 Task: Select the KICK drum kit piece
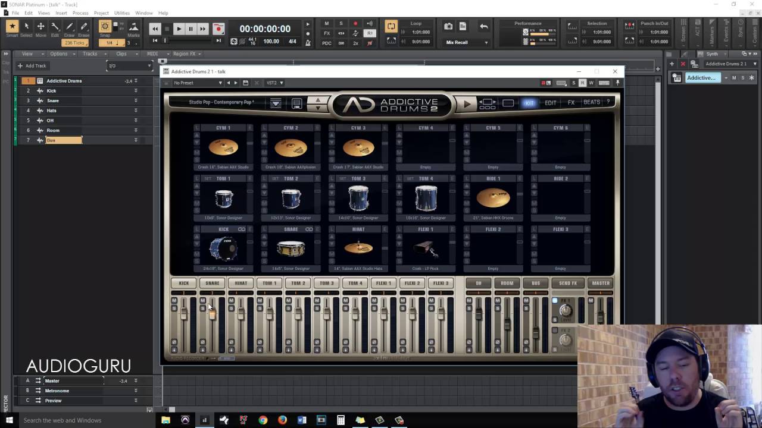223,249
